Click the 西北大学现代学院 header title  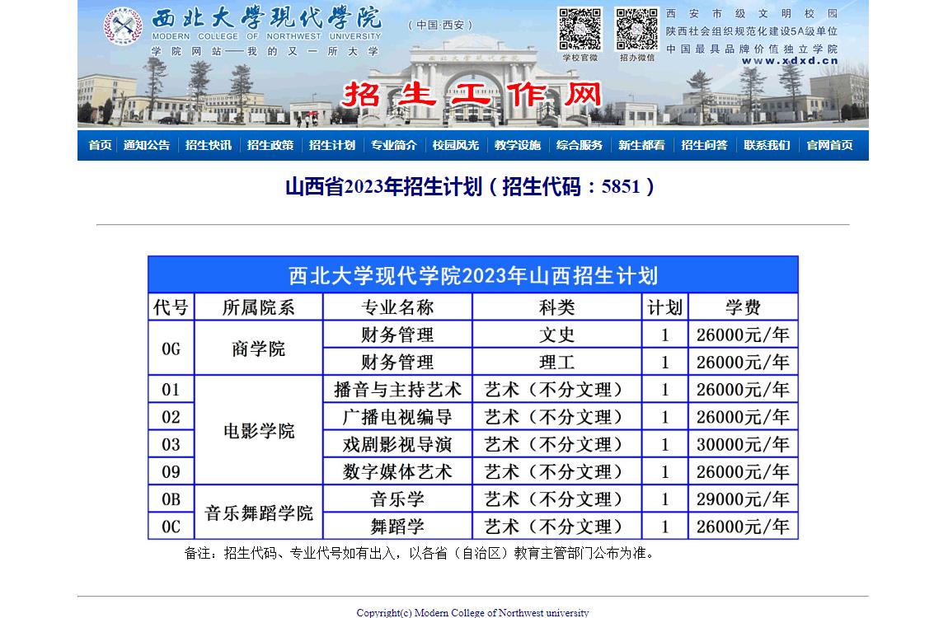[x=266, y=18]
